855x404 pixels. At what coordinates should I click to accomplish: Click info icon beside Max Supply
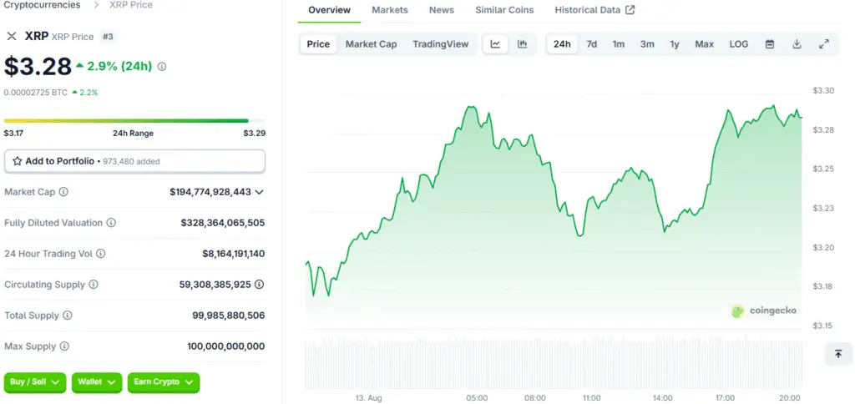64,346
